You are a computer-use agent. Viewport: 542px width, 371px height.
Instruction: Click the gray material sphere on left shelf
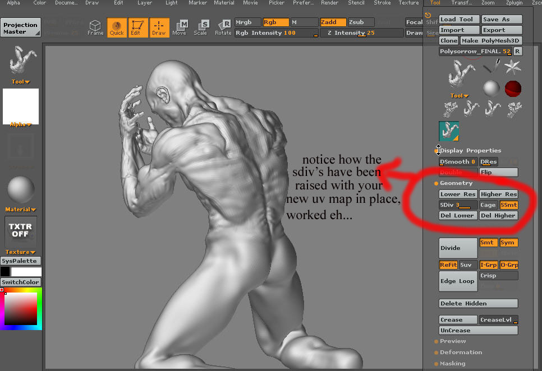point(21,189)
